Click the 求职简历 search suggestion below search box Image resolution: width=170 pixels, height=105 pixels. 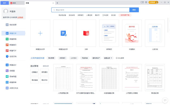80,15
